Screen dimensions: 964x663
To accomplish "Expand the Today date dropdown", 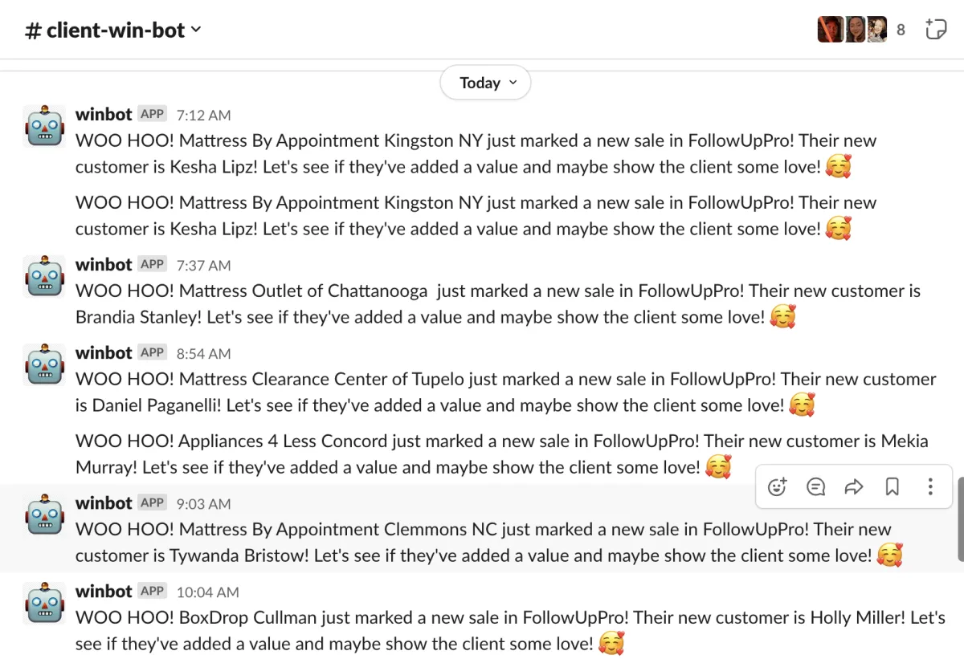I will coord(486,83).
